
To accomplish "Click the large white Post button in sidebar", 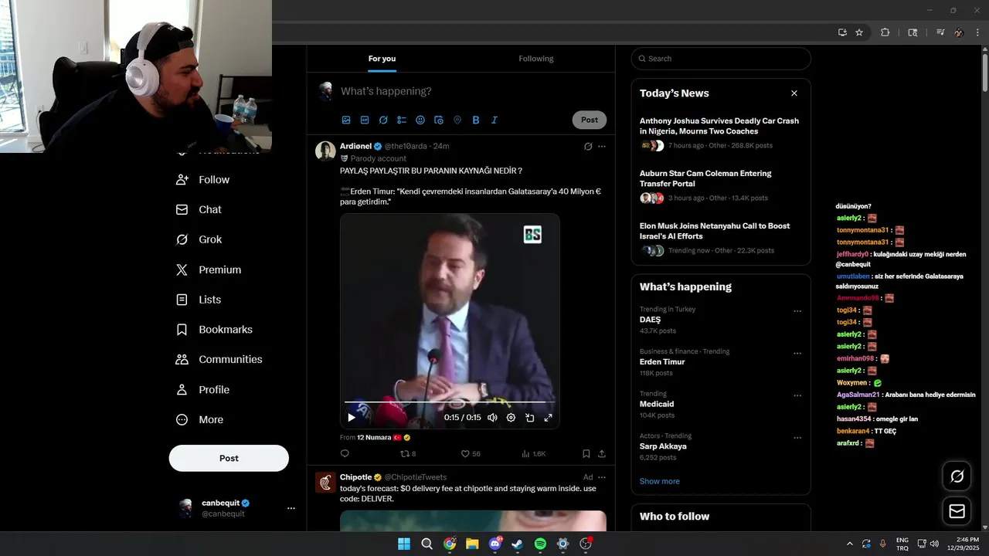I will 229,458.
